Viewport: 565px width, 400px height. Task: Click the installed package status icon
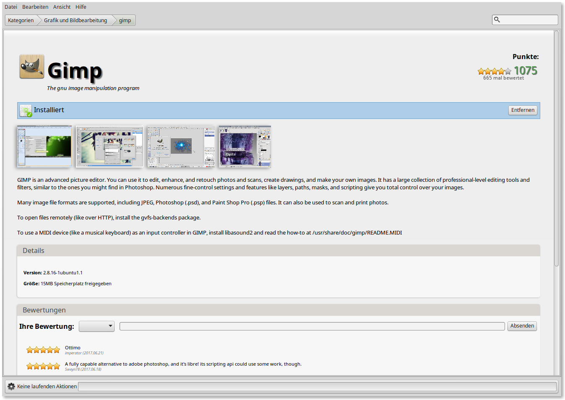coord(26,111)
